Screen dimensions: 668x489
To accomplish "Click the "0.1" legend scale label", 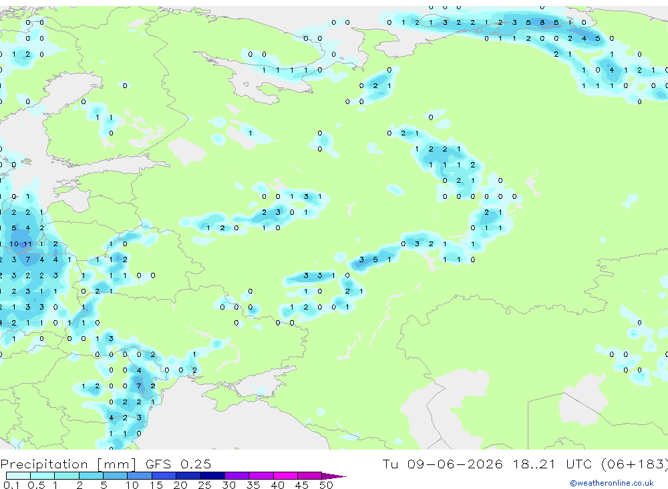I will (x=11, y=485).
